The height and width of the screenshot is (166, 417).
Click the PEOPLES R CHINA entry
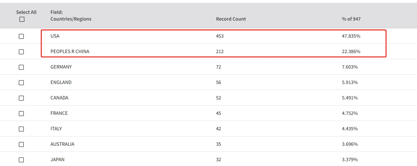click(70, 51)
